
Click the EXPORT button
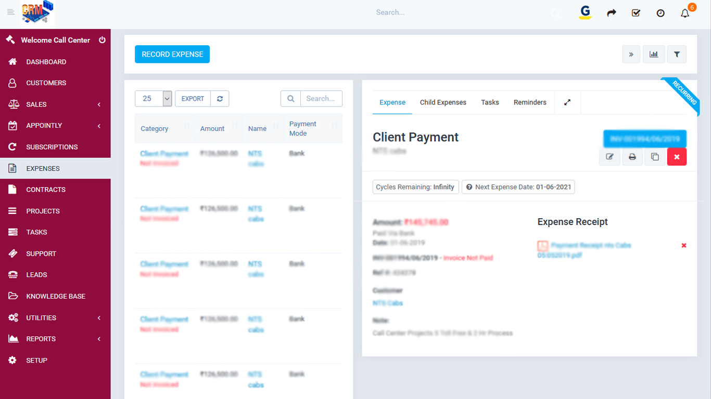coord(193,99)
